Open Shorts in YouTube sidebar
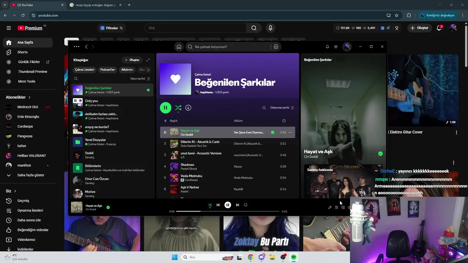 (28, 52)
